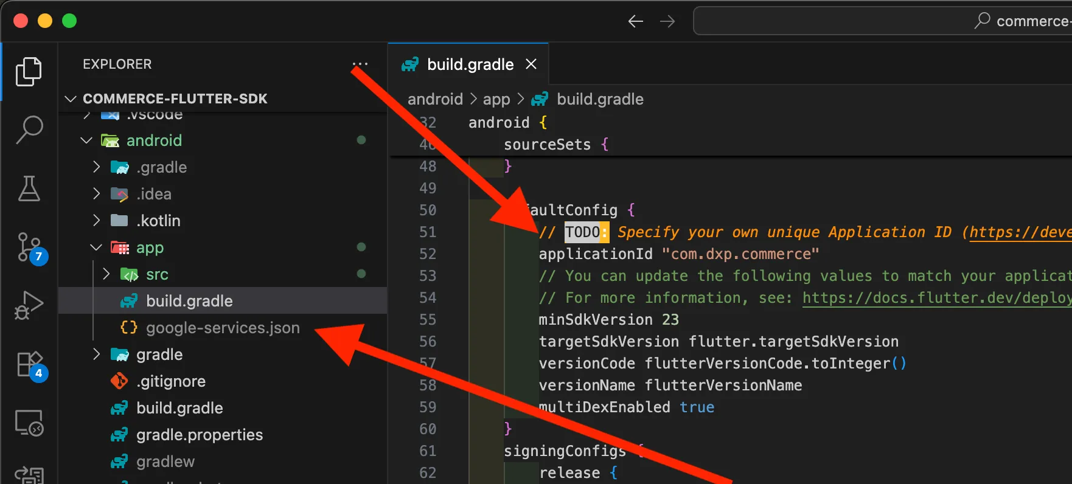Select the build.gradle editor tab
1072x484 pixels.
pyautogui.click(x=468, y=64)
